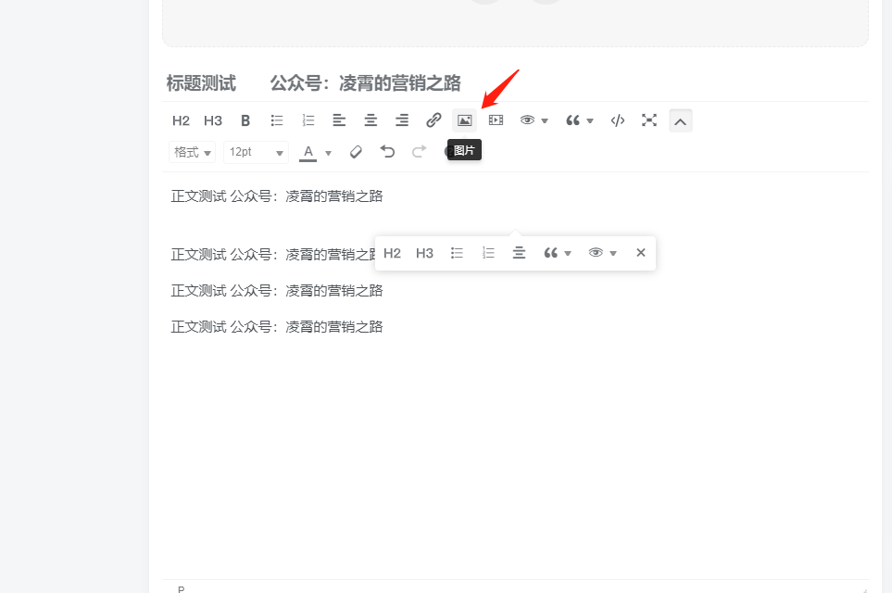Open the 12pt font size dropdown

256,151
